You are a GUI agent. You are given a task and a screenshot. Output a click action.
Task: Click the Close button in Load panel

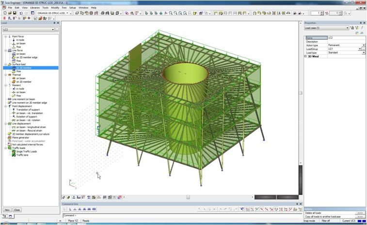pos(17,210)
